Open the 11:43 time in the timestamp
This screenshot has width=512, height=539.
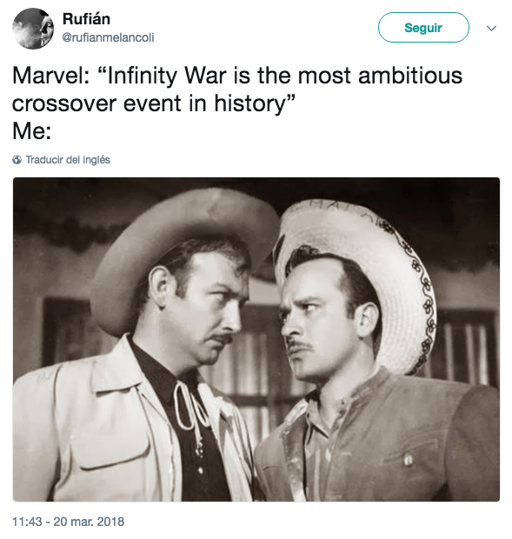(x=27, y=522)
